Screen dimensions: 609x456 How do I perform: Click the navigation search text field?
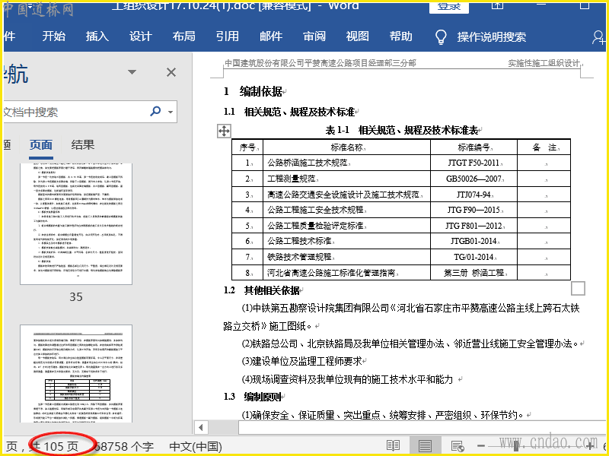pyautogui.click(x=74, y=112)
